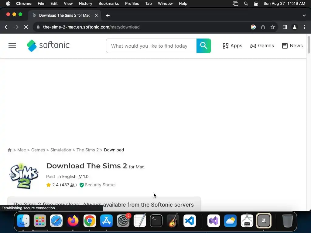The height and width of the screenshot is (233, 311).
Task: Open the View menu
Action: tap(68, 4)
